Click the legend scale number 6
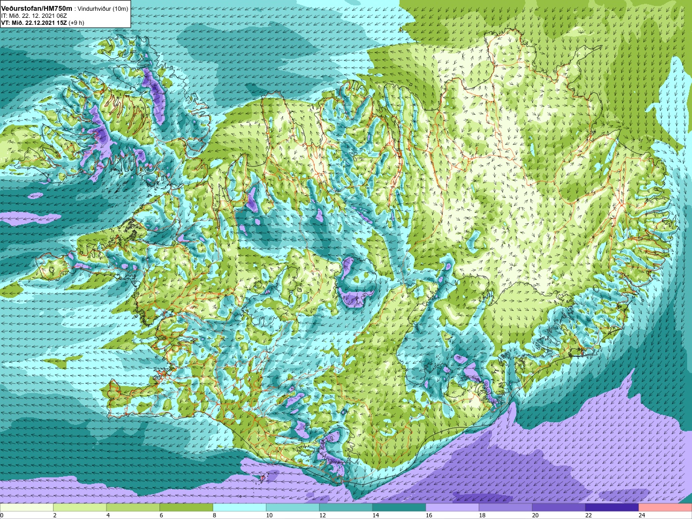 tap(162, 515)
